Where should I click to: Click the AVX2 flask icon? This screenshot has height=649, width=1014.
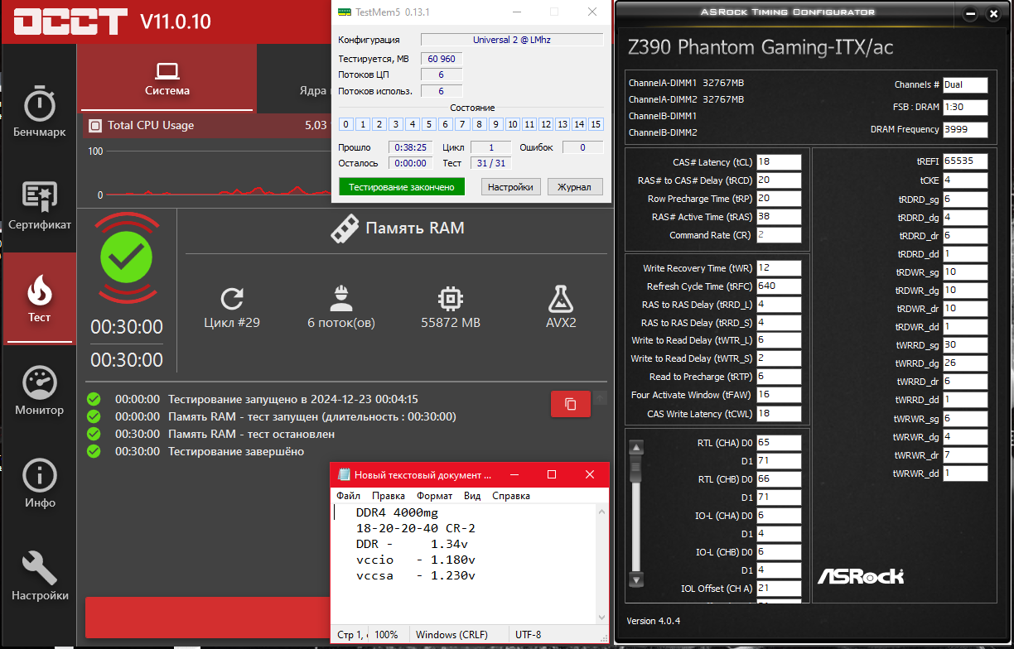coord(561,298)
